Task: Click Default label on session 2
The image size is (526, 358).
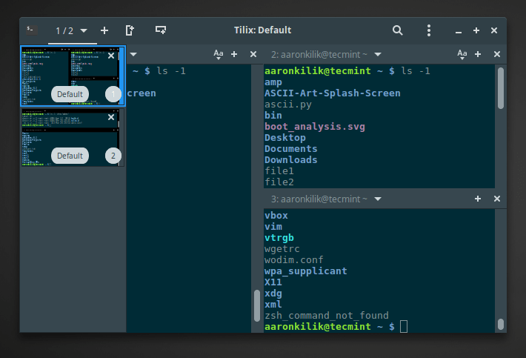Action: 70,156
